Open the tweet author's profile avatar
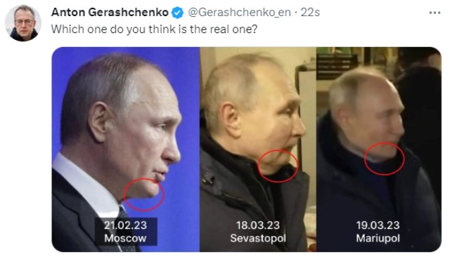This screenshot has width=450, height=259. (23, 23)
